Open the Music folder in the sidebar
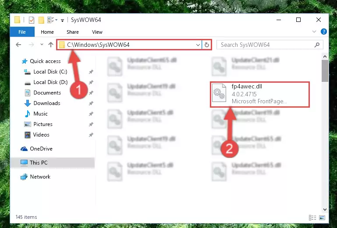This screenshot has width=337, height=228. point(36,114)
